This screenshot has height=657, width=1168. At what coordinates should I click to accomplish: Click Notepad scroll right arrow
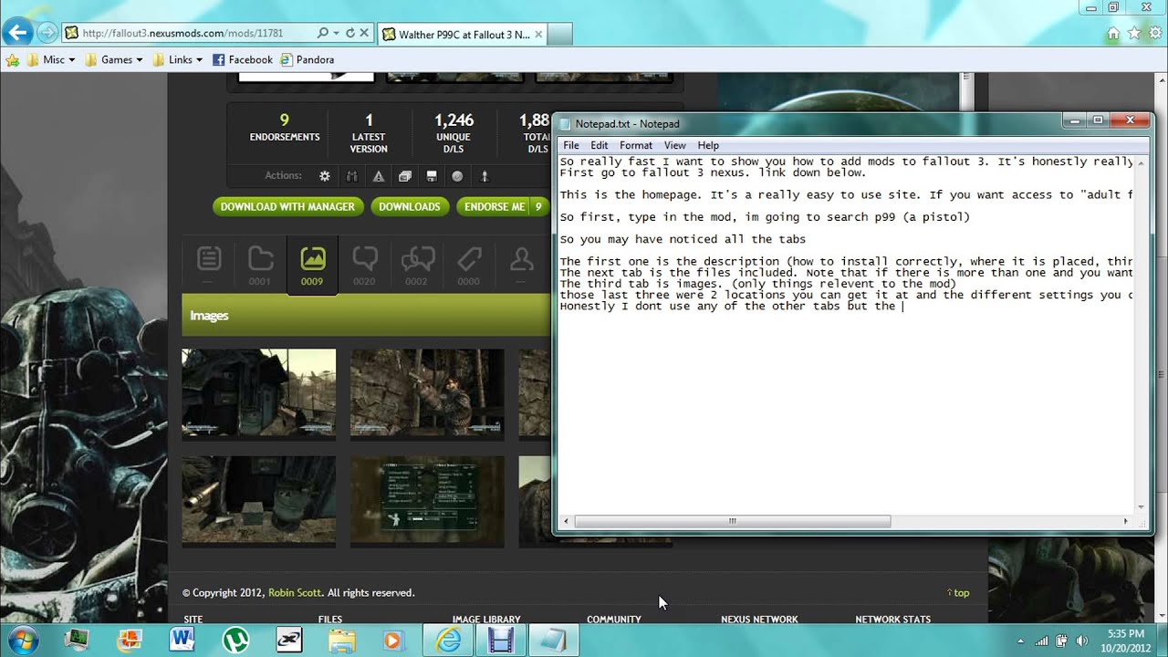tap(1125, 521)
